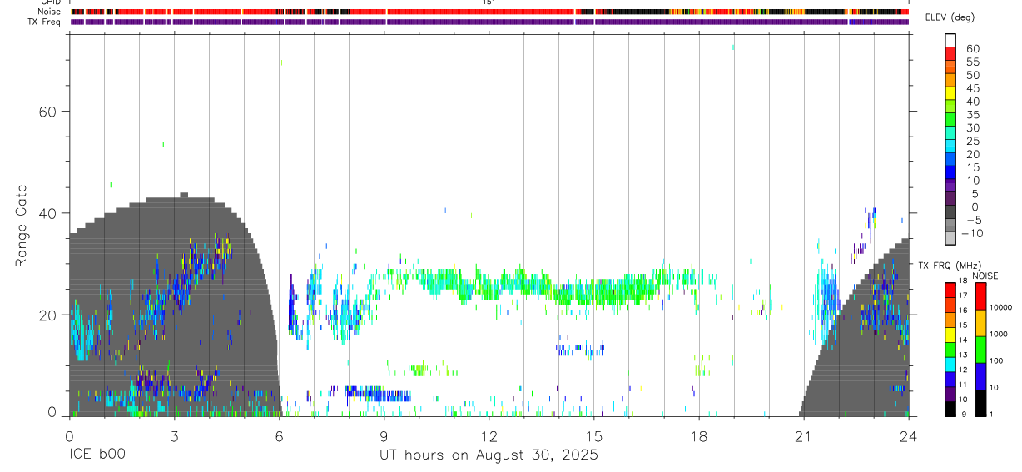Pick the yellow TX FRQ swatch between 14 and 15
The height and width of the screenshot is (472, 1022).
point(950,335)
